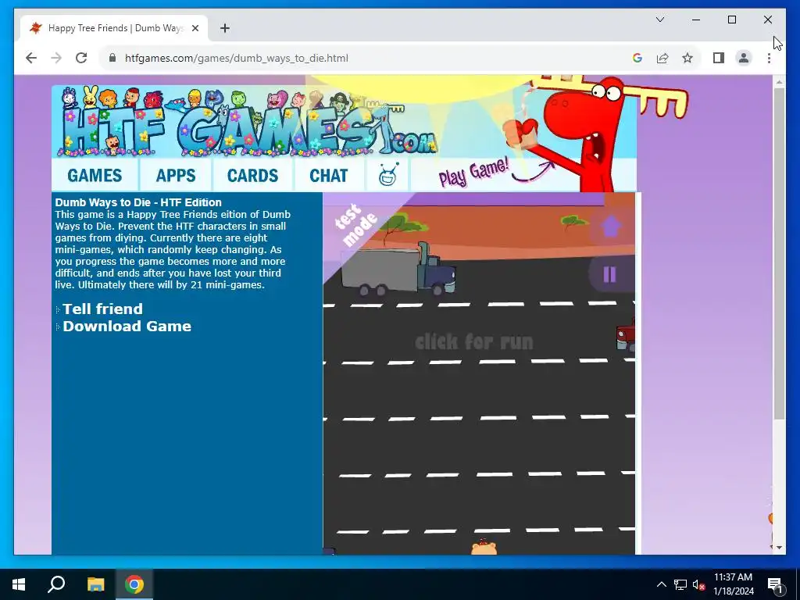Open the APPS menu item
Screen dimensions: 800x600
pos(176,176)
